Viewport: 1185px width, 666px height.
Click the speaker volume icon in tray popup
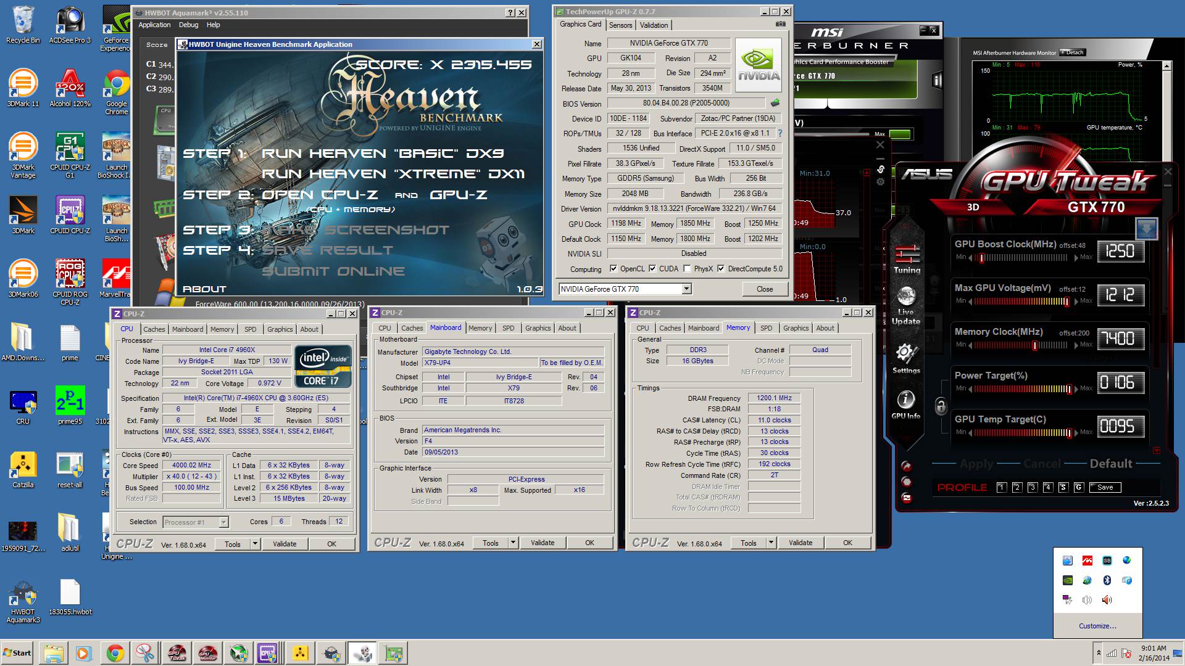pyautogui.click(x=1087, y=600)
